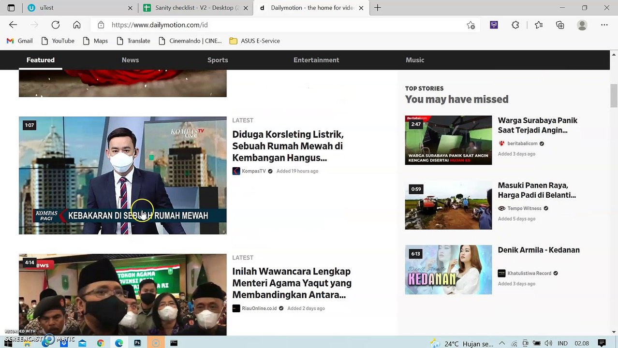Image resolution: width=618 pixels, height=348 pixels.
Task: Open the KompasTV channel link
Action: [254, 171]
